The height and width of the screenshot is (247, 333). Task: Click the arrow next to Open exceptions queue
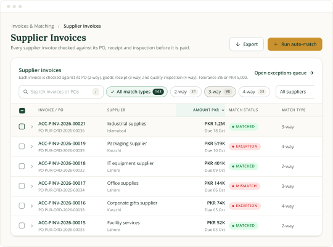click(311, 73)
